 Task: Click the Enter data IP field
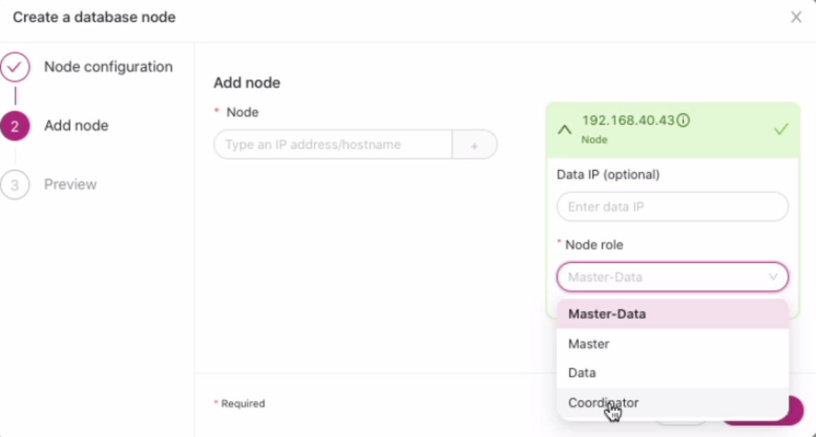[671, 206]
